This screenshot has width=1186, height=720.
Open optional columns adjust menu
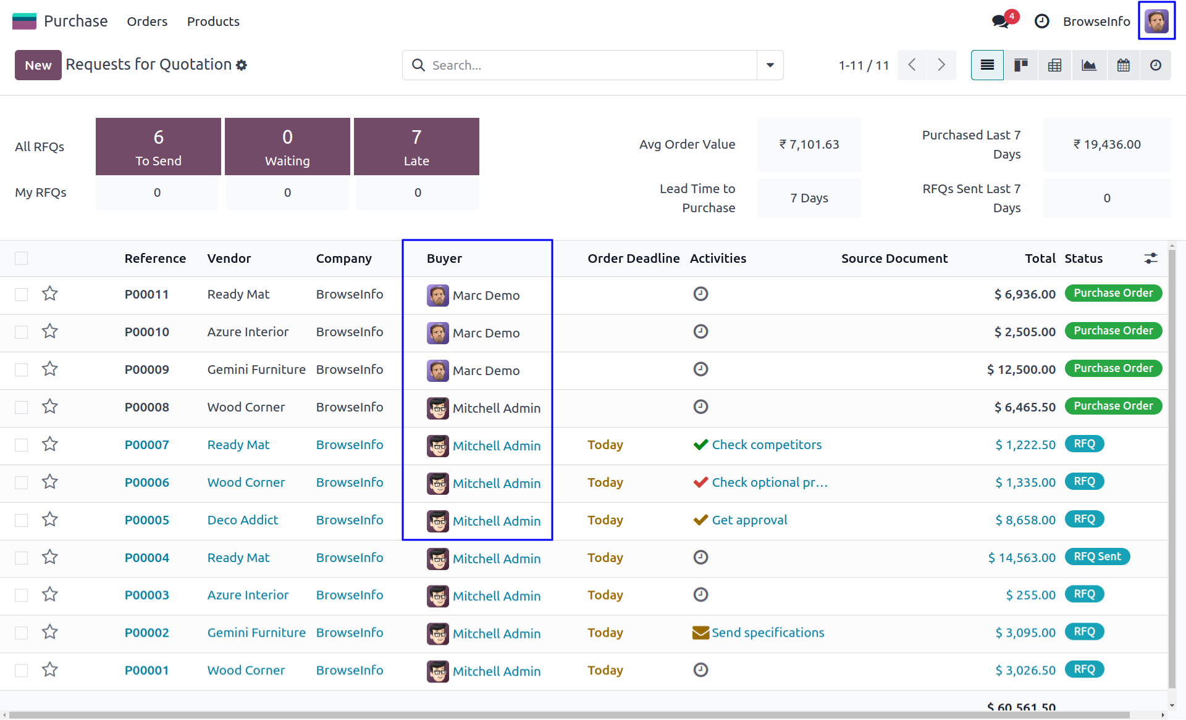click(1150, 259)
